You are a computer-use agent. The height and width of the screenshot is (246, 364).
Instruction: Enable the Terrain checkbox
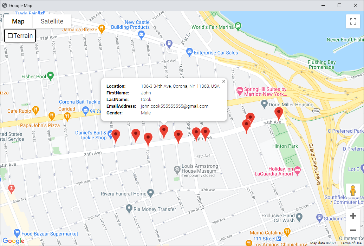[x=10, y=36]
